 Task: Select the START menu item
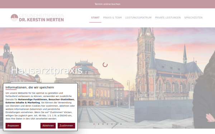(x=95, y=18)
